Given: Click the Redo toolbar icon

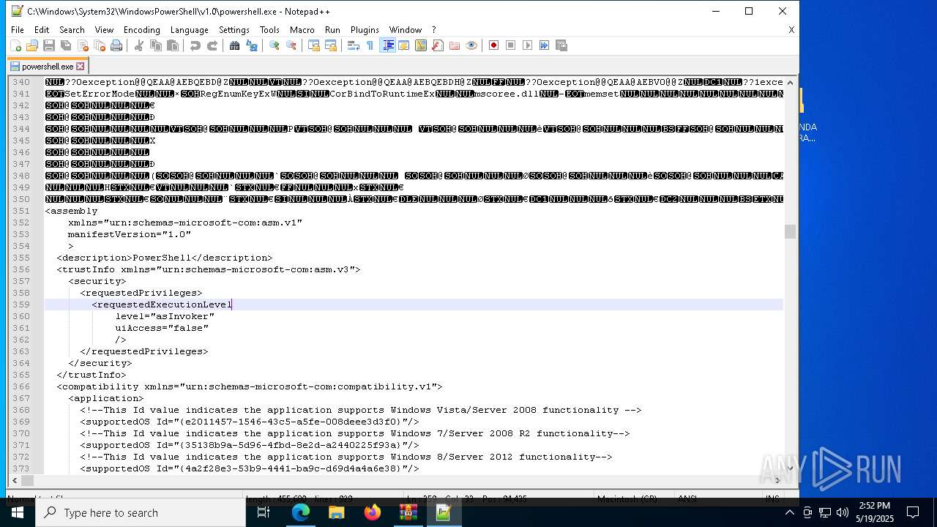Looking at the screenshot, I should (212, 45).
